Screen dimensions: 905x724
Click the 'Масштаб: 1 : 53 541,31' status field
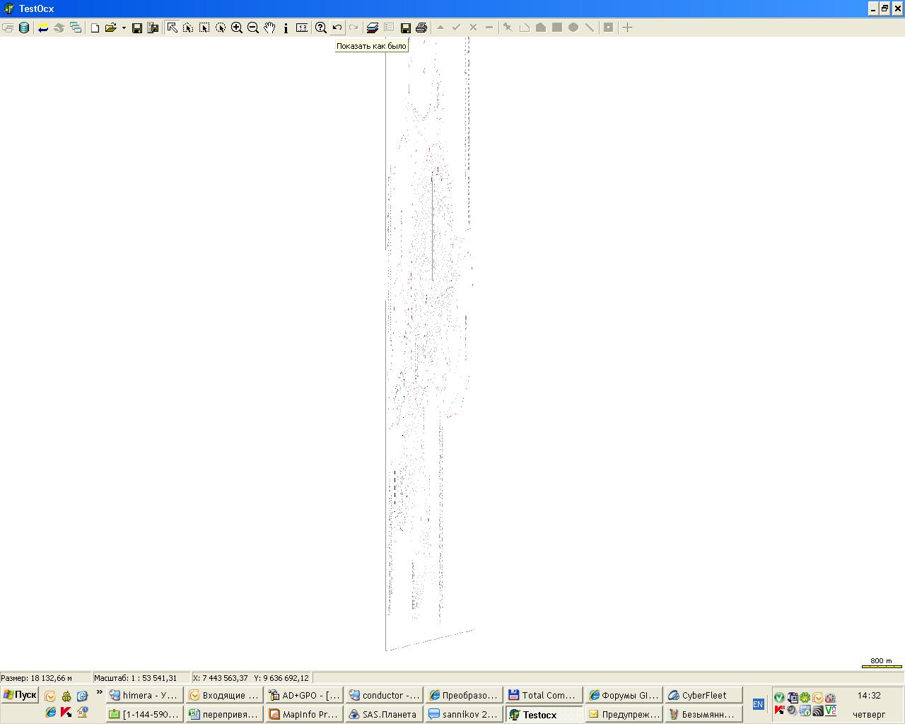tap(141, 678)
